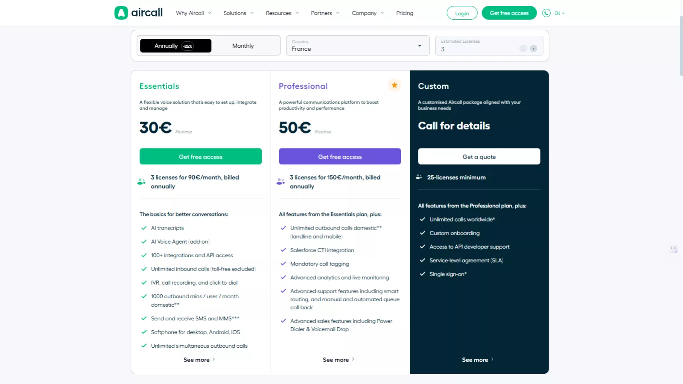Click the phone contact icon in header
Image resolution: width=683 pixels, height=384 pixels.
point(546,13)
